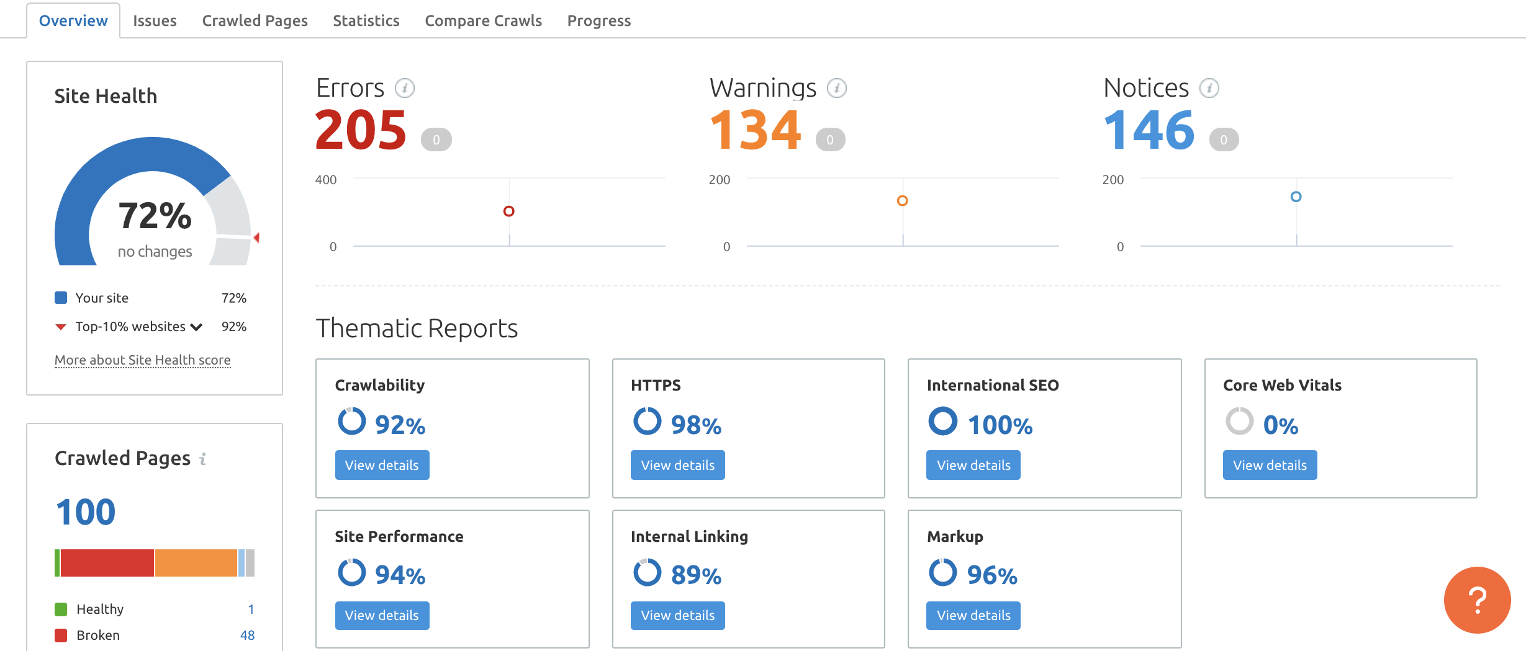The width and height of the screenshot is (1526, 651).
Task: Expand the Top-10% websites dropdown
Action: [197, 327]
